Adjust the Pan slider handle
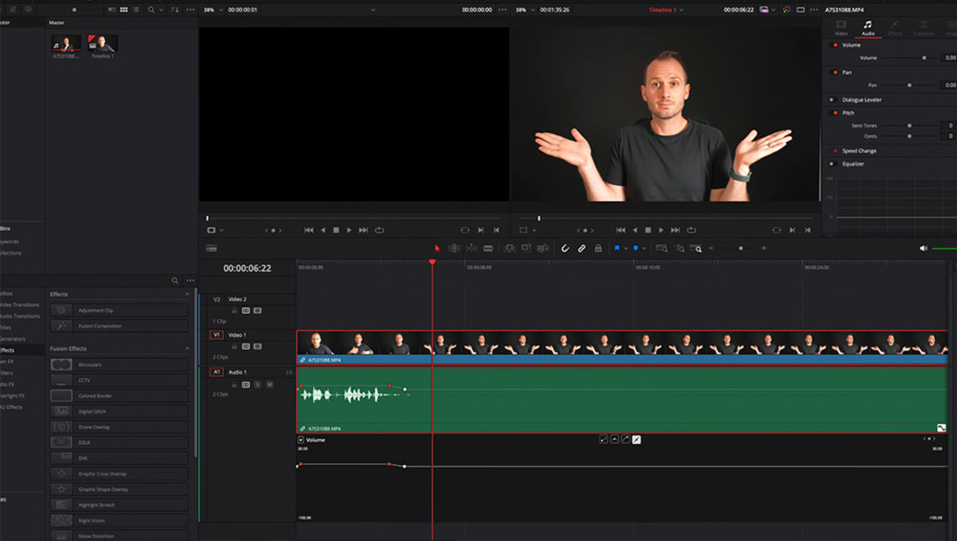The image size is (957, 541). tap(909, 85)
